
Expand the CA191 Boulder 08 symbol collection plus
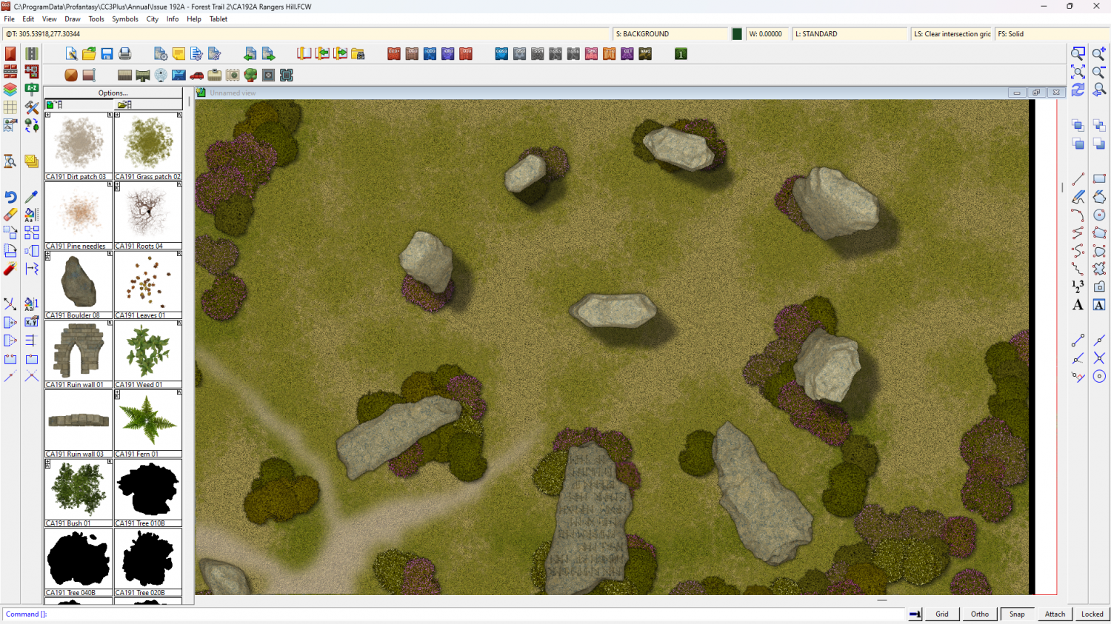(48, 254)
